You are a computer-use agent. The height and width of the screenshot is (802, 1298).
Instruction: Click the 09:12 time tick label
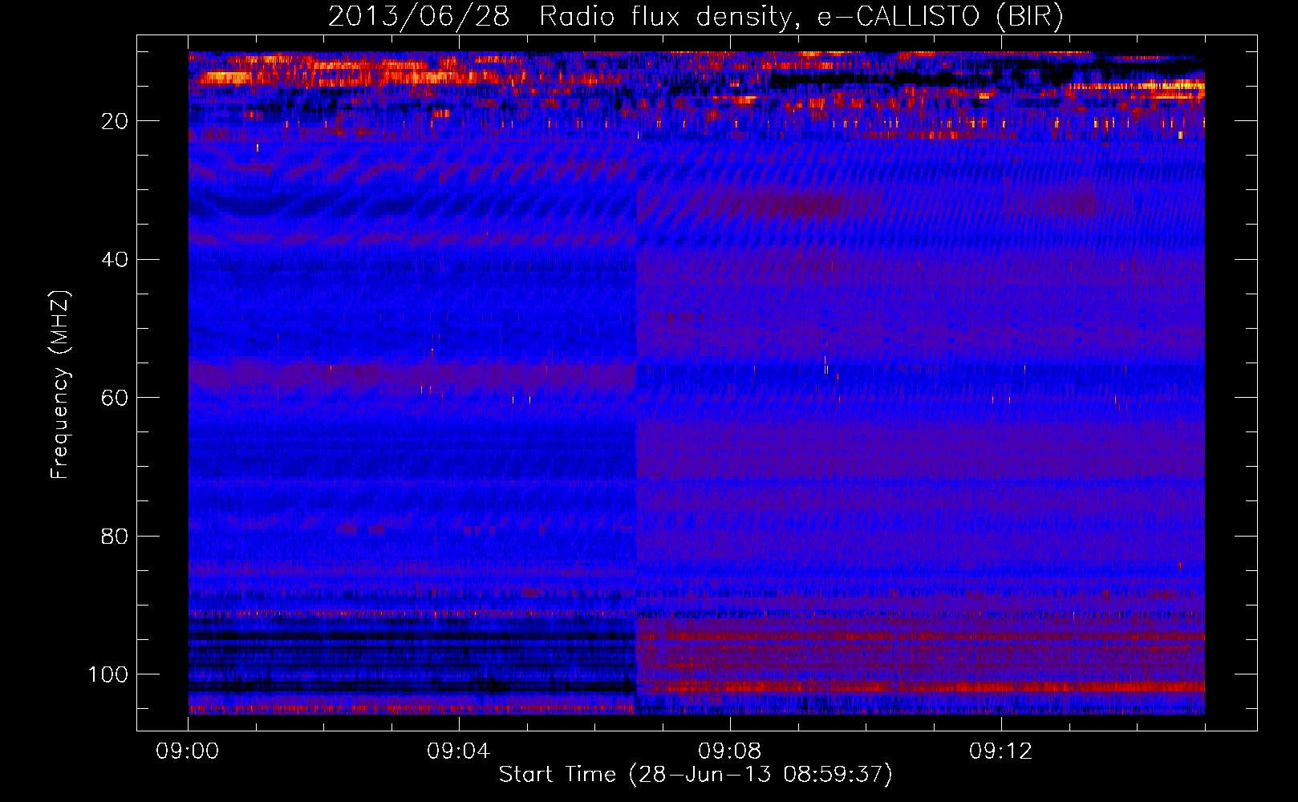[x=1001, y=751]
